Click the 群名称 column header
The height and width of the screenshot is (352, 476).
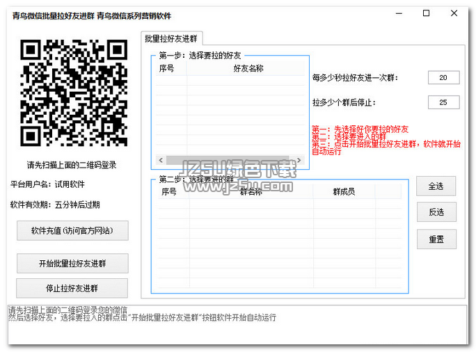click(x=251, y=191)
